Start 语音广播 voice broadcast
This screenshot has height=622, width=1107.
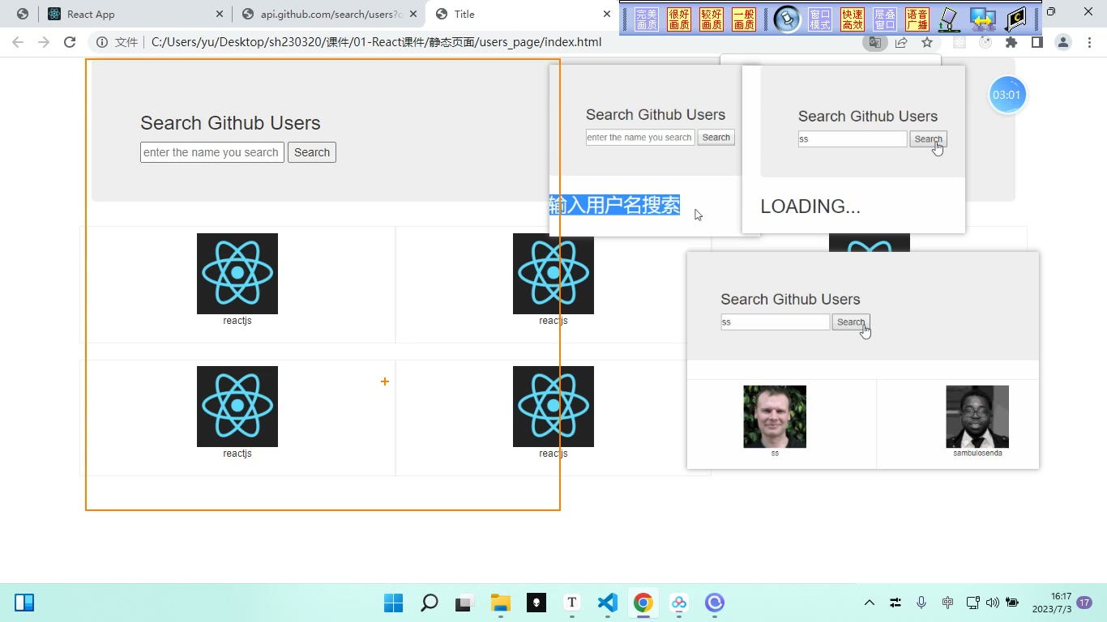tap(917, 19)
